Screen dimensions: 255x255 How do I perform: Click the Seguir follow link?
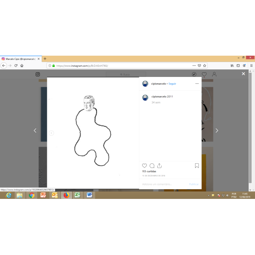[172, 84]
